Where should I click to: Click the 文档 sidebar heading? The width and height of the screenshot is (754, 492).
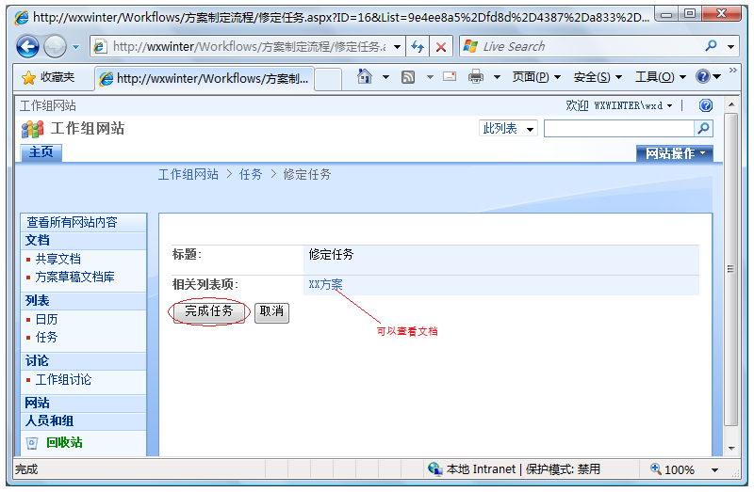pos(38,241)
